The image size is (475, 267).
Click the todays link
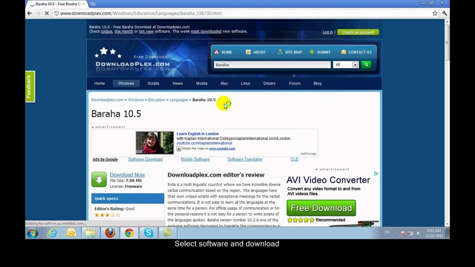(x=107, y=32)
